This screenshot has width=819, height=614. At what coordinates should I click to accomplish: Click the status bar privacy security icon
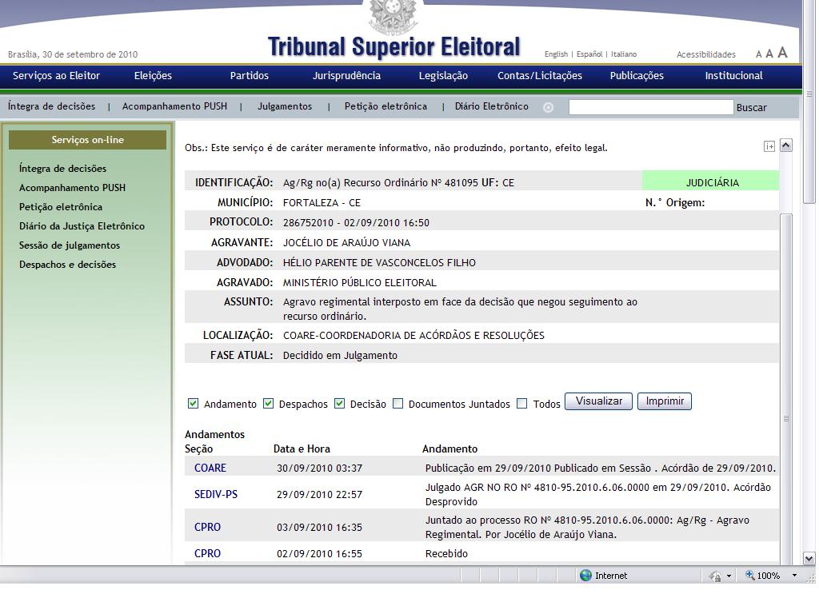[715, 576]
